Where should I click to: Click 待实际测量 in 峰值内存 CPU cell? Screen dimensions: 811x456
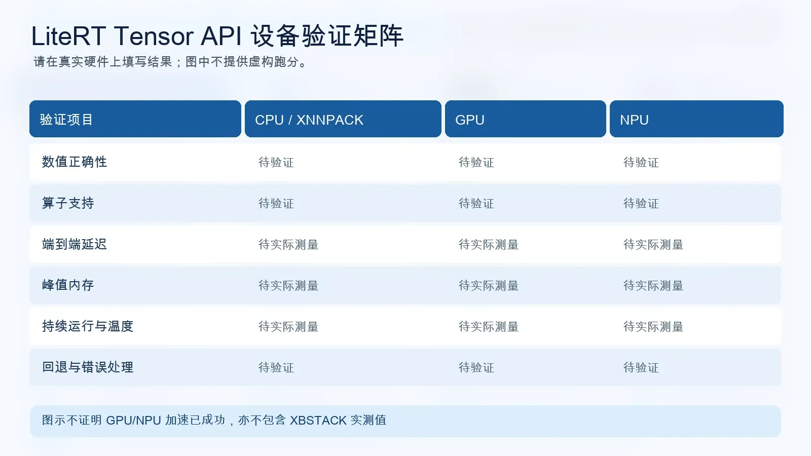click(x=288, y=286)
